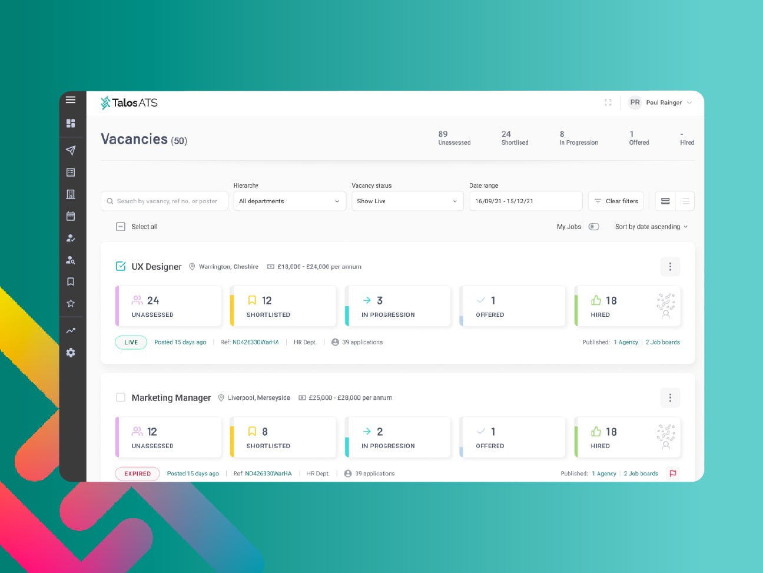Click the EXPIRED status badge
763x573 pixels.
coord(137,473)
